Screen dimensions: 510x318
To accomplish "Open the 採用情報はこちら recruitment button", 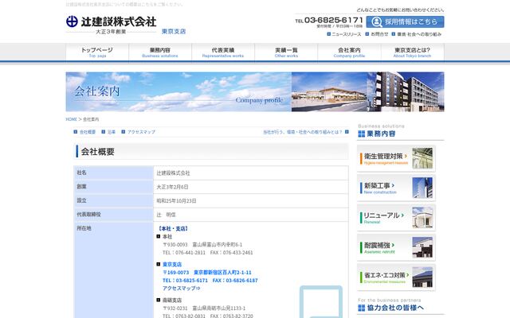I will pyautogui.click(x=405, y=21).
